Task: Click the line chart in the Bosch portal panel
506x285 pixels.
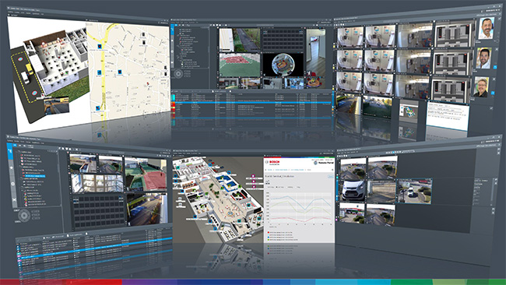Action: [x=300, y=207]
